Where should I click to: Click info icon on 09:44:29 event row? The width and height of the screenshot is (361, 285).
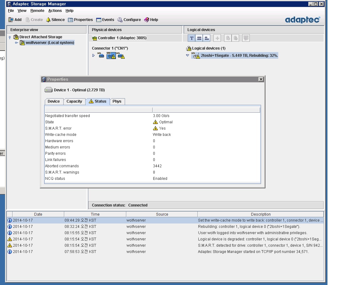pyautogui.click(x=10, y=220)
